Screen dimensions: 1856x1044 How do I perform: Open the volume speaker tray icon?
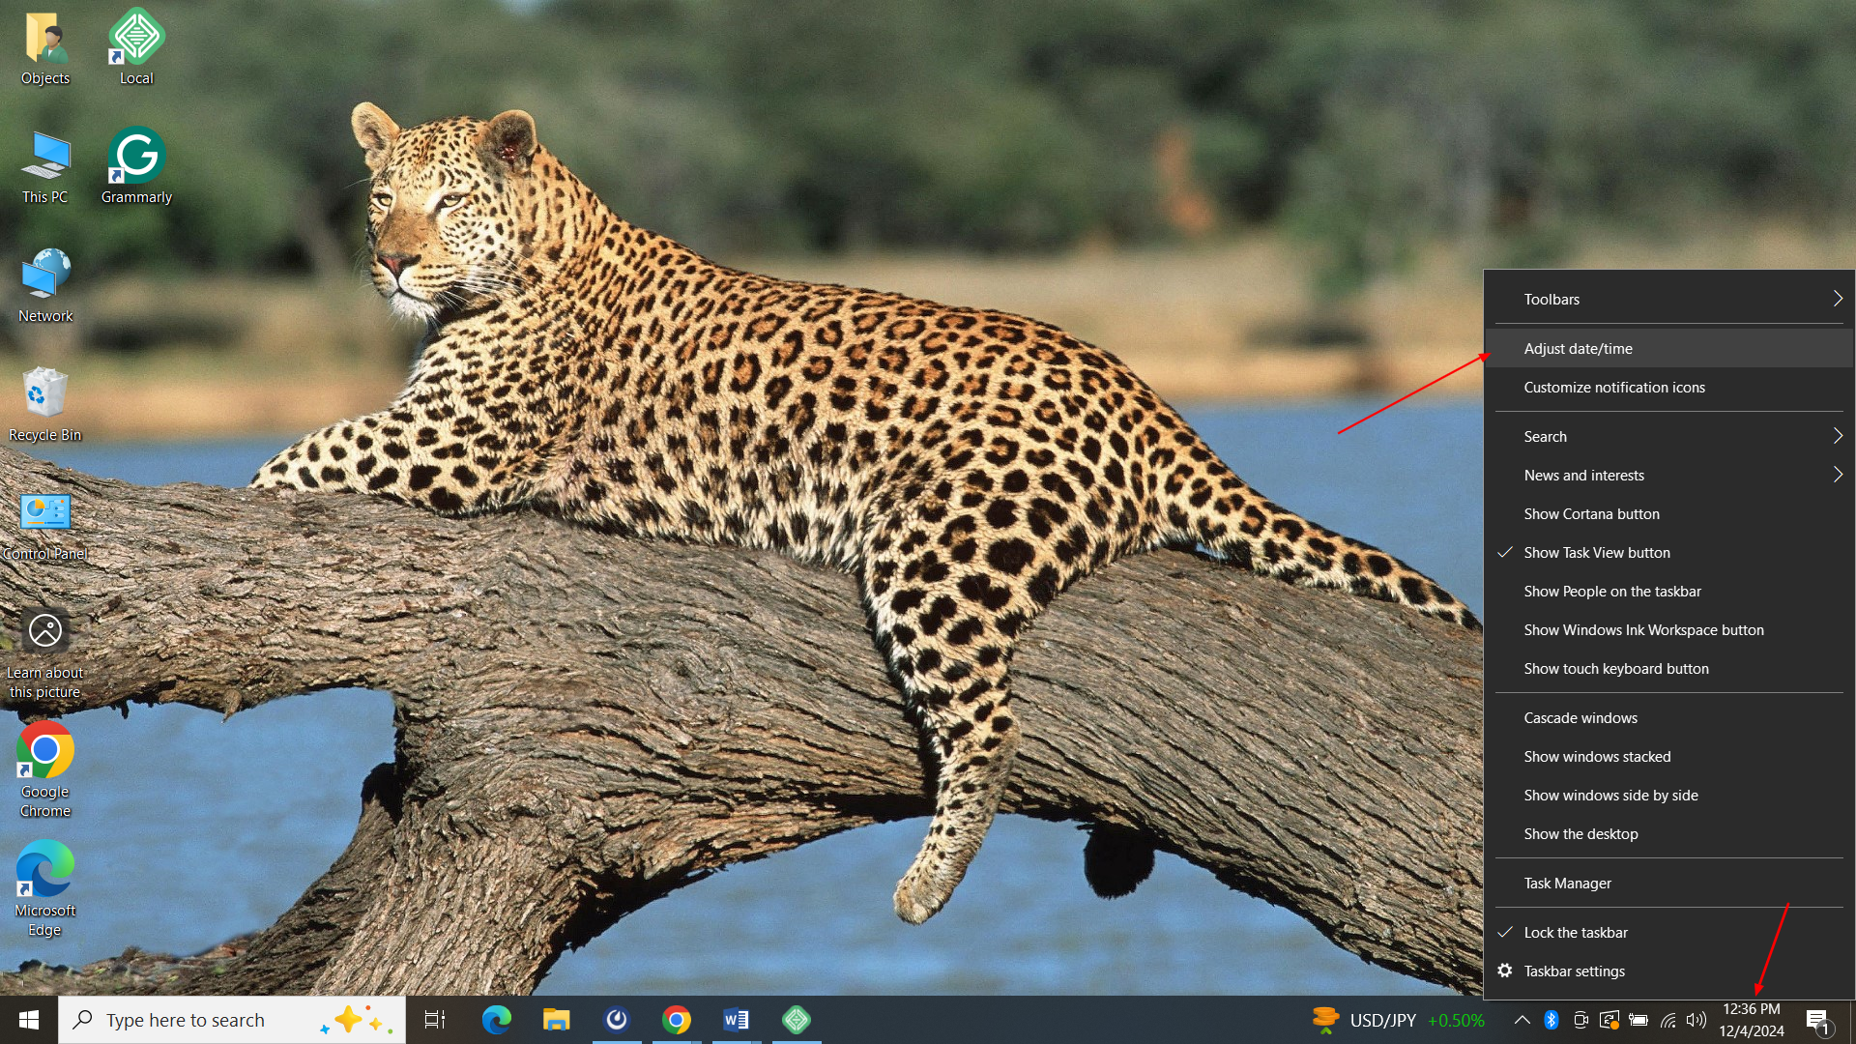coord(1696,1020)
